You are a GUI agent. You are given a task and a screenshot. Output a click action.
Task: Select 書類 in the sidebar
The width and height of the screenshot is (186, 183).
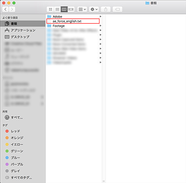point(23,24)
